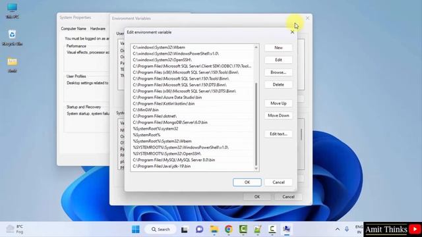Open Task View on the taskbar
Image resolution: width=422 pixels, height=237 pixels.
click(185, 230)
